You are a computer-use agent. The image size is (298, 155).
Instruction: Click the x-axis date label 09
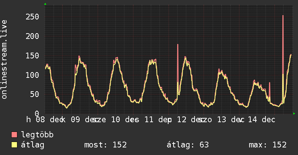76,120
